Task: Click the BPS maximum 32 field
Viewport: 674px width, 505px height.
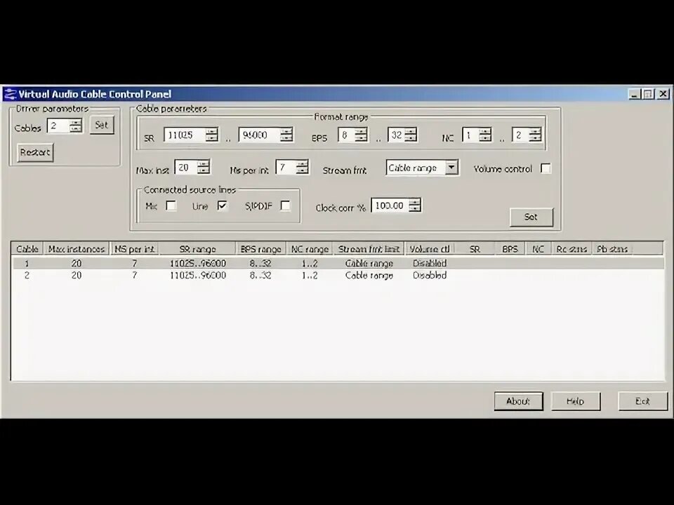Action: click(x=396, y=135)
